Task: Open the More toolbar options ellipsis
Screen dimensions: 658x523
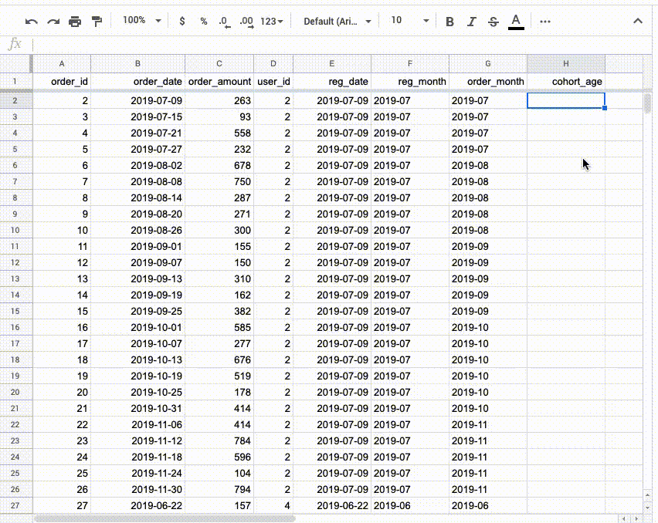Action: [x=545, y=22]
